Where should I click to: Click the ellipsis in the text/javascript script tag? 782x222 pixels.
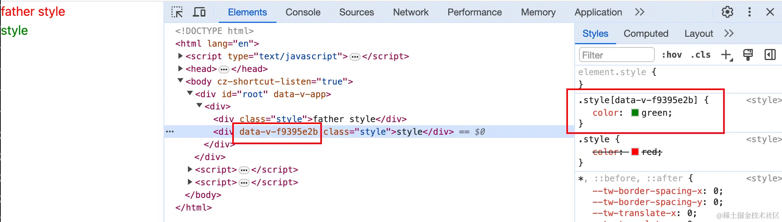(x=355, y=57)
